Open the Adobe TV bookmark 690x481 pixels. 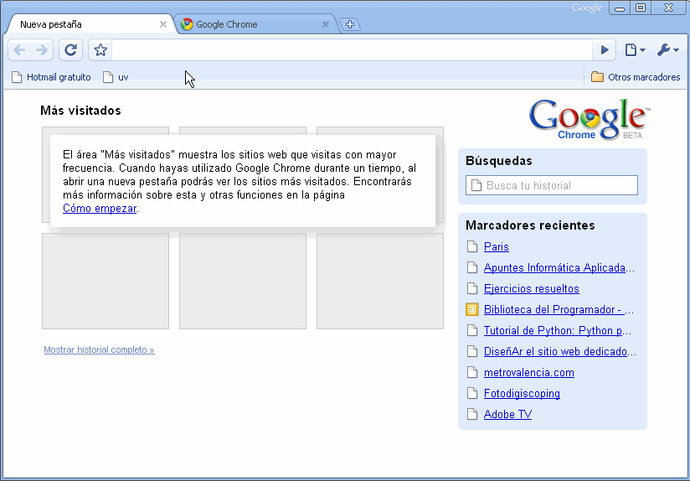click(507, 414)
